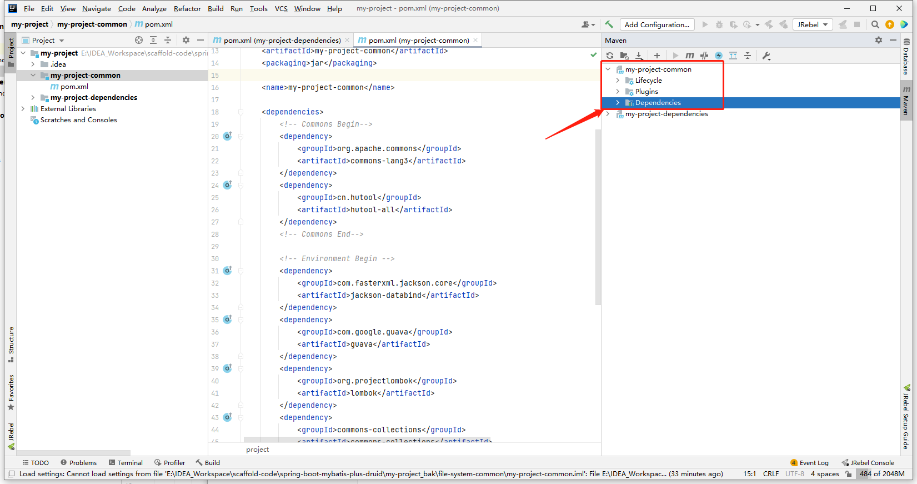Open Maven panel gear options
This screenshot has height=484, width=917.
(x=879, y=40)
